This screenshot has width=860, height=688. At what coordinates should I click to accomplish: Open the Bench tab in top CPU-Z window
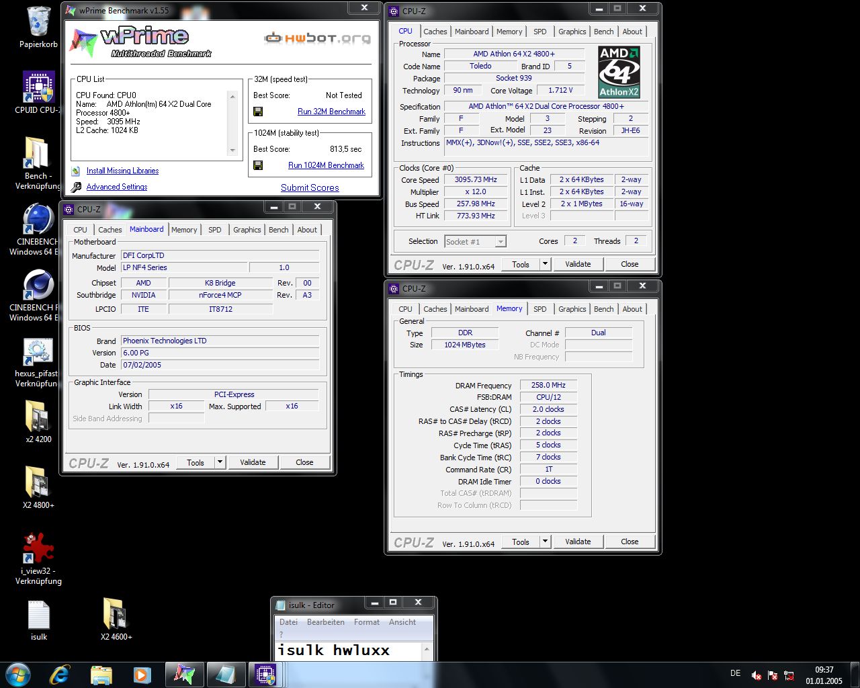(603, 32)
